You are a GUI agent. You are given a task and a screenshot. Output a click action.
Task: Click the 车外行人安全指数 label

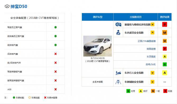[134, 73]
